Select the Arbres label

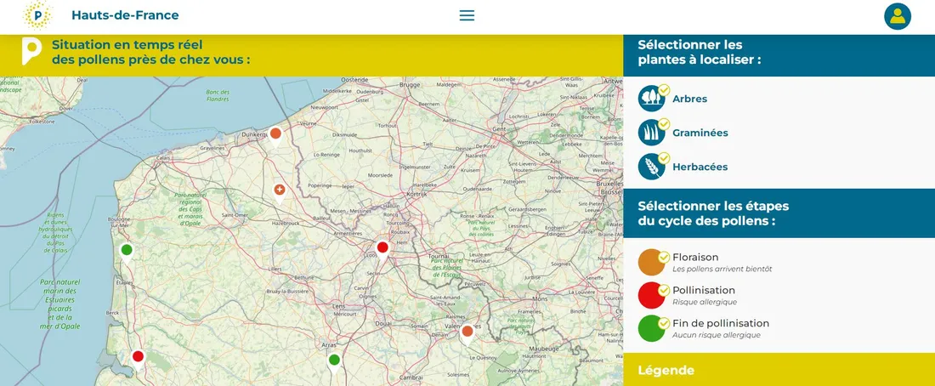click(x=690, y=99)
